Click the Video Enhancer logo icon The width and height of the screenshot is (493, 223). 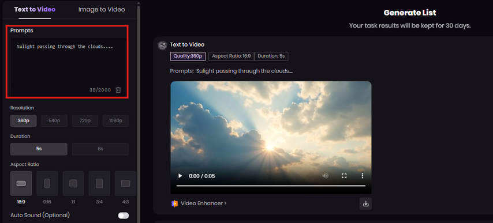174,203
